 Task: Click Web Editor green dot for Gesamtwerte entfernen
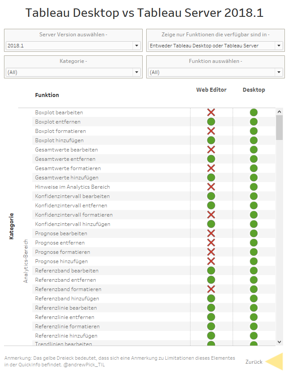(x=211, y=159)
